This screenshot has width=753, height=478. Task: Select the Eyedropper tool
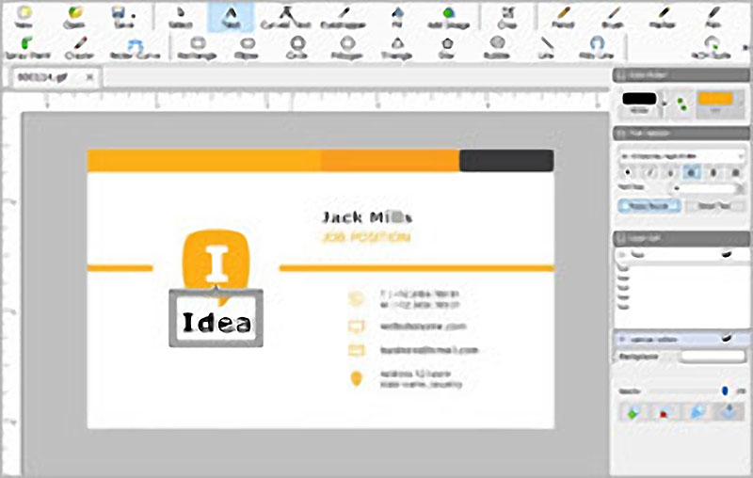coord(343,17)
